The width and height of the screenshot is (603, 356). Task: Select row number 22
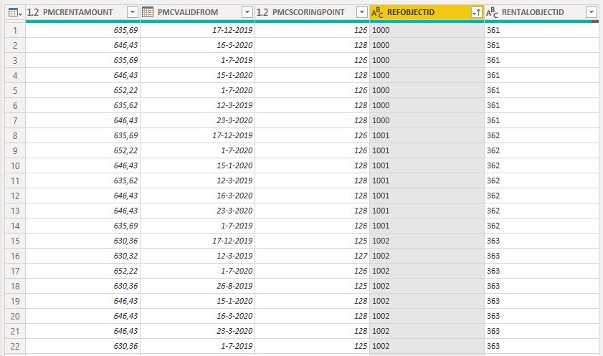click(x=15, y=346)
